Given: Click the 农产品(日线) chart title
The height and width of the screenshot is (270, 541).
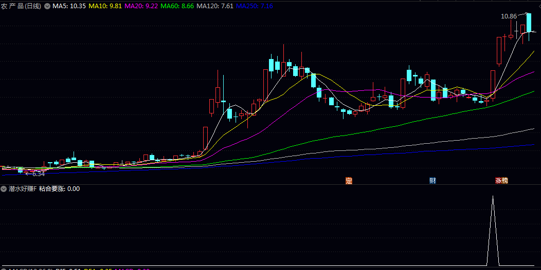Looking at the screenshot, I should pos(21,6).
